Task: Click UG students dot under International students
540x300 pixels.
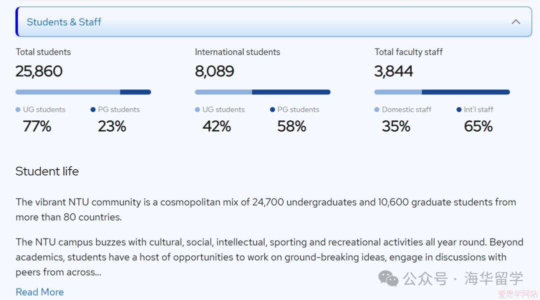Action: pos(197,110)
